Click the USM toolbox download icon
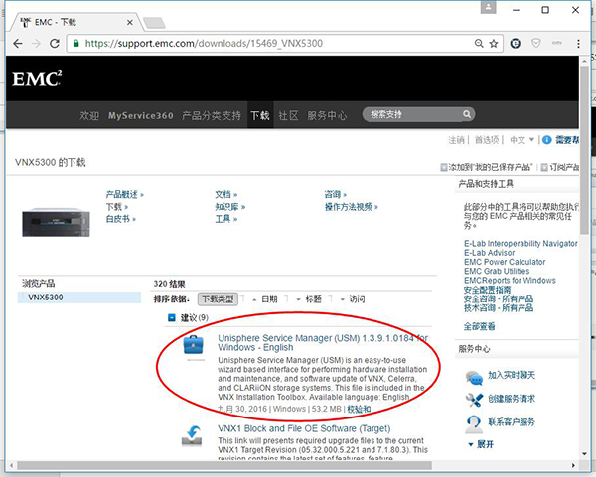 coord(194,345)
